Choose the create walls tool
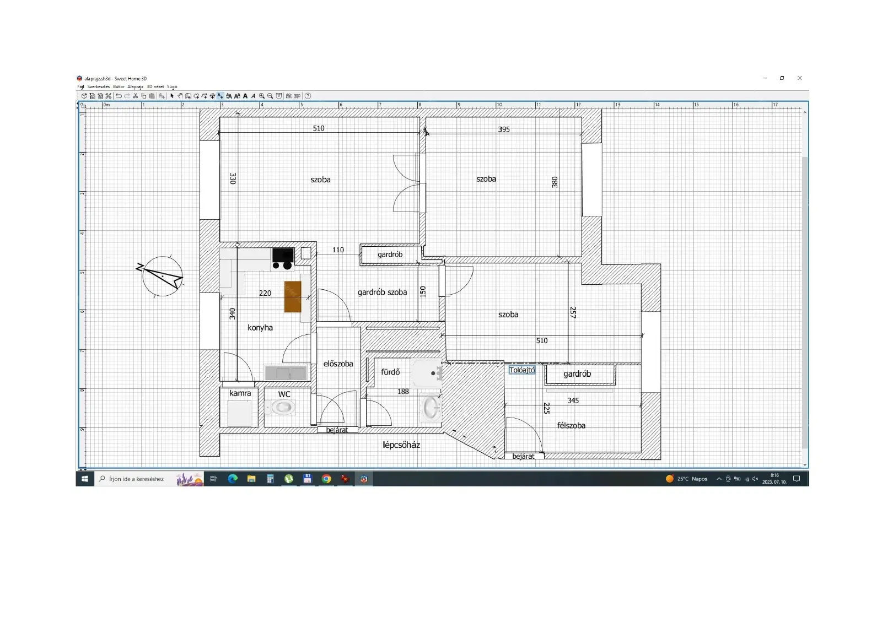The height and width of the screenshot is (623, 882). coord(189,96)
